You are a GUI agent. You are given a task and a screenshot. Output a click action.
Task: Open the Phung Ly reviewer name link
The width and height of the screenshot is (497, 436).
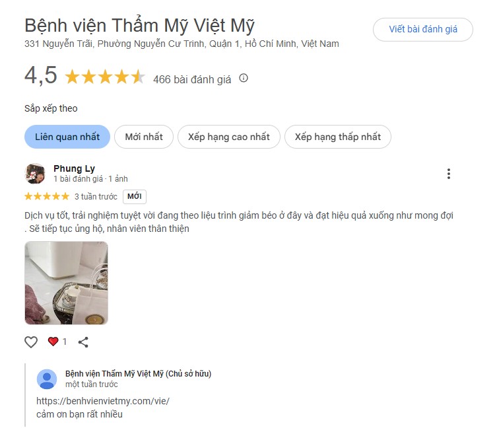74,168
